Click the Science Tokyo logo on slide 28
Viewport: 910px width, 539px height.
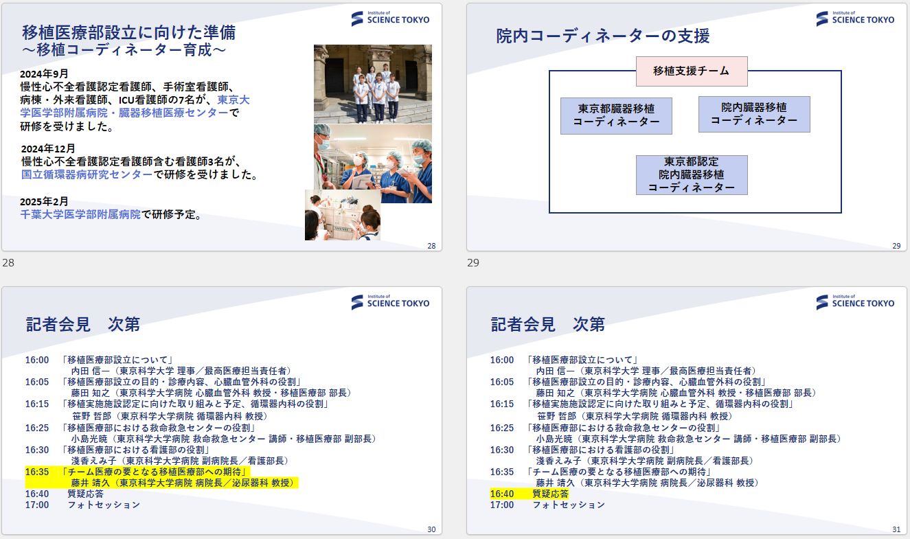(390, 19)
